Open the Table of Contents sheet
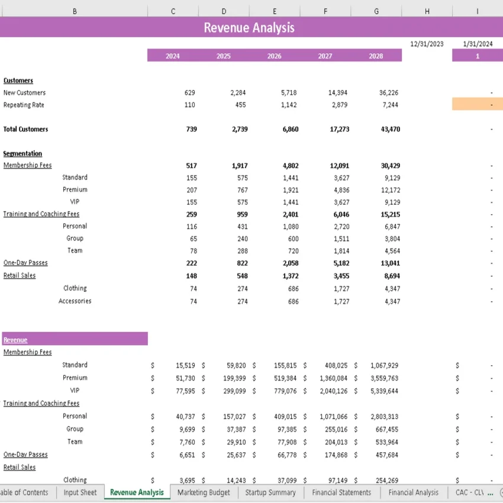Screen dimensions: 503x503 24,492
